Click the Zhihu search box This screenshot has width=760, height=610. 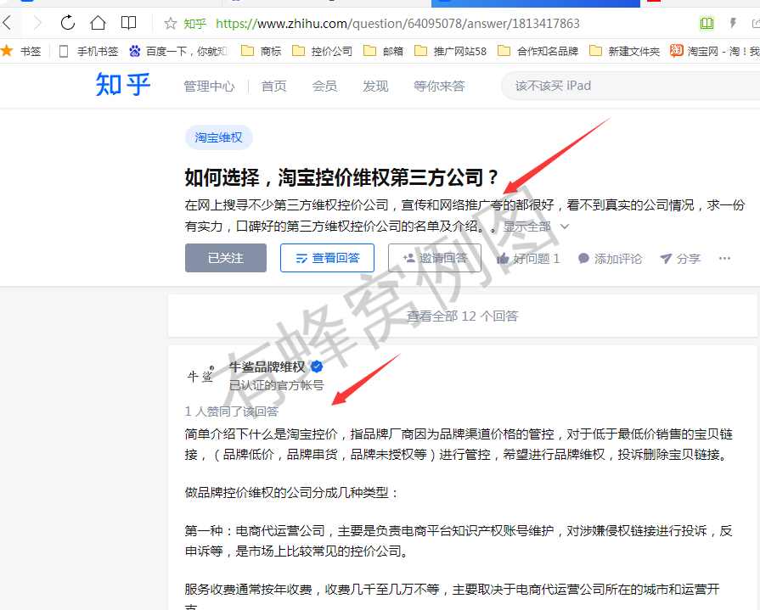(630, 86)
